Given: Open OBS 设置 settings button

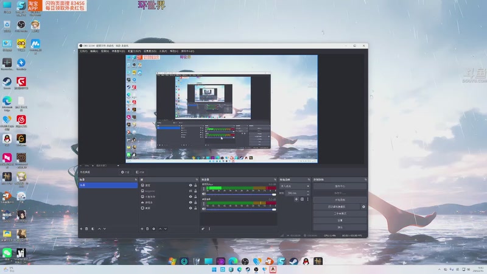Looking at the screenshot, I should click(340, 220).
